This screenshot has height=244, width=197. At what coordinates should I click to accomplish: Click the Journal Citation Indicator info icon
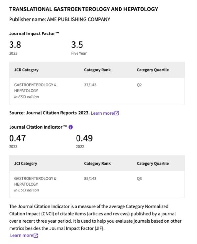tap(71, 127)
